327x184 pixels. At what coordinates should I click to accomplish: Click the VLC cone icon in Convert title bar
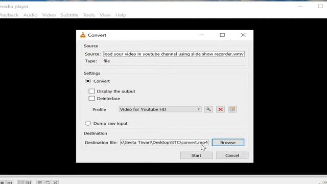(x=83, y=35)
